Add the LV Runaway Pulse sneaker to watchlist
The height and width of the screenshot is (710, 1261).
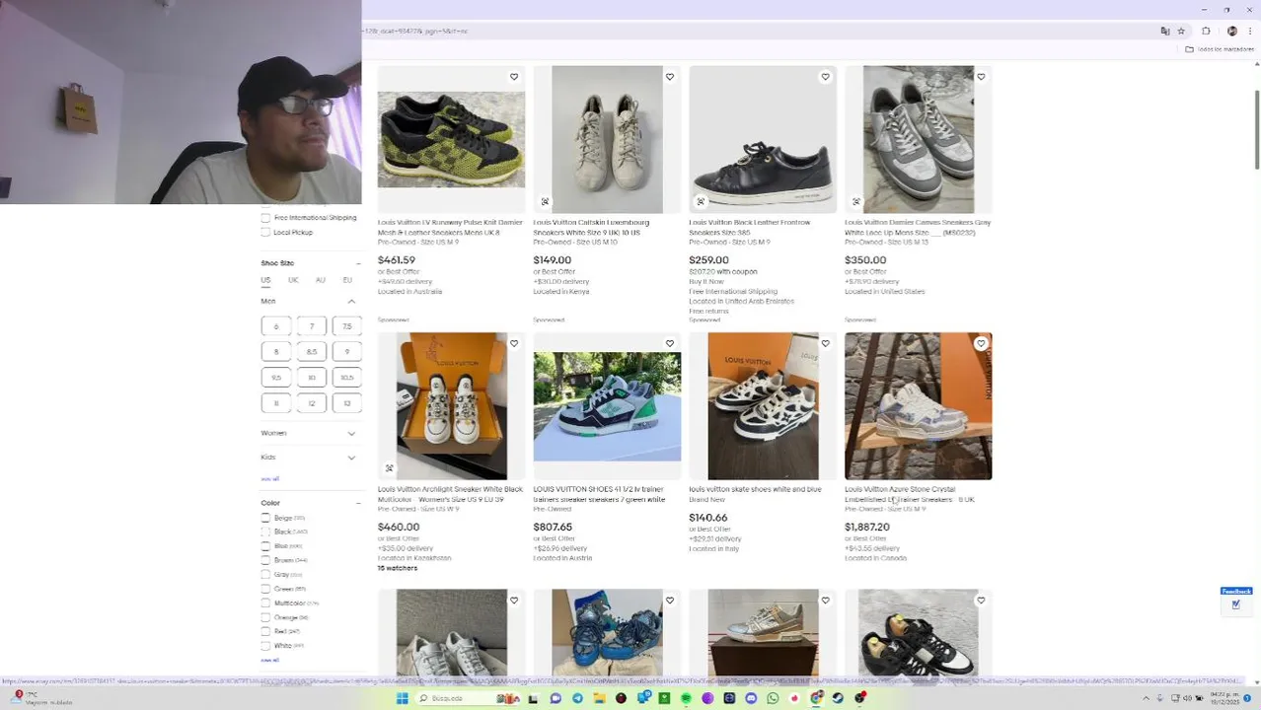tap(514, 77)
